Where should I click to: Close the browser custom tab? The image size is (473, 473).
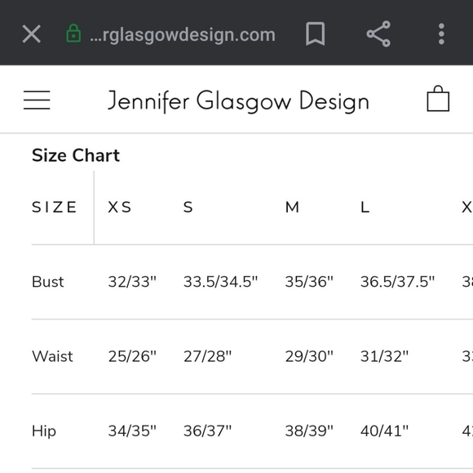(31, 34)
